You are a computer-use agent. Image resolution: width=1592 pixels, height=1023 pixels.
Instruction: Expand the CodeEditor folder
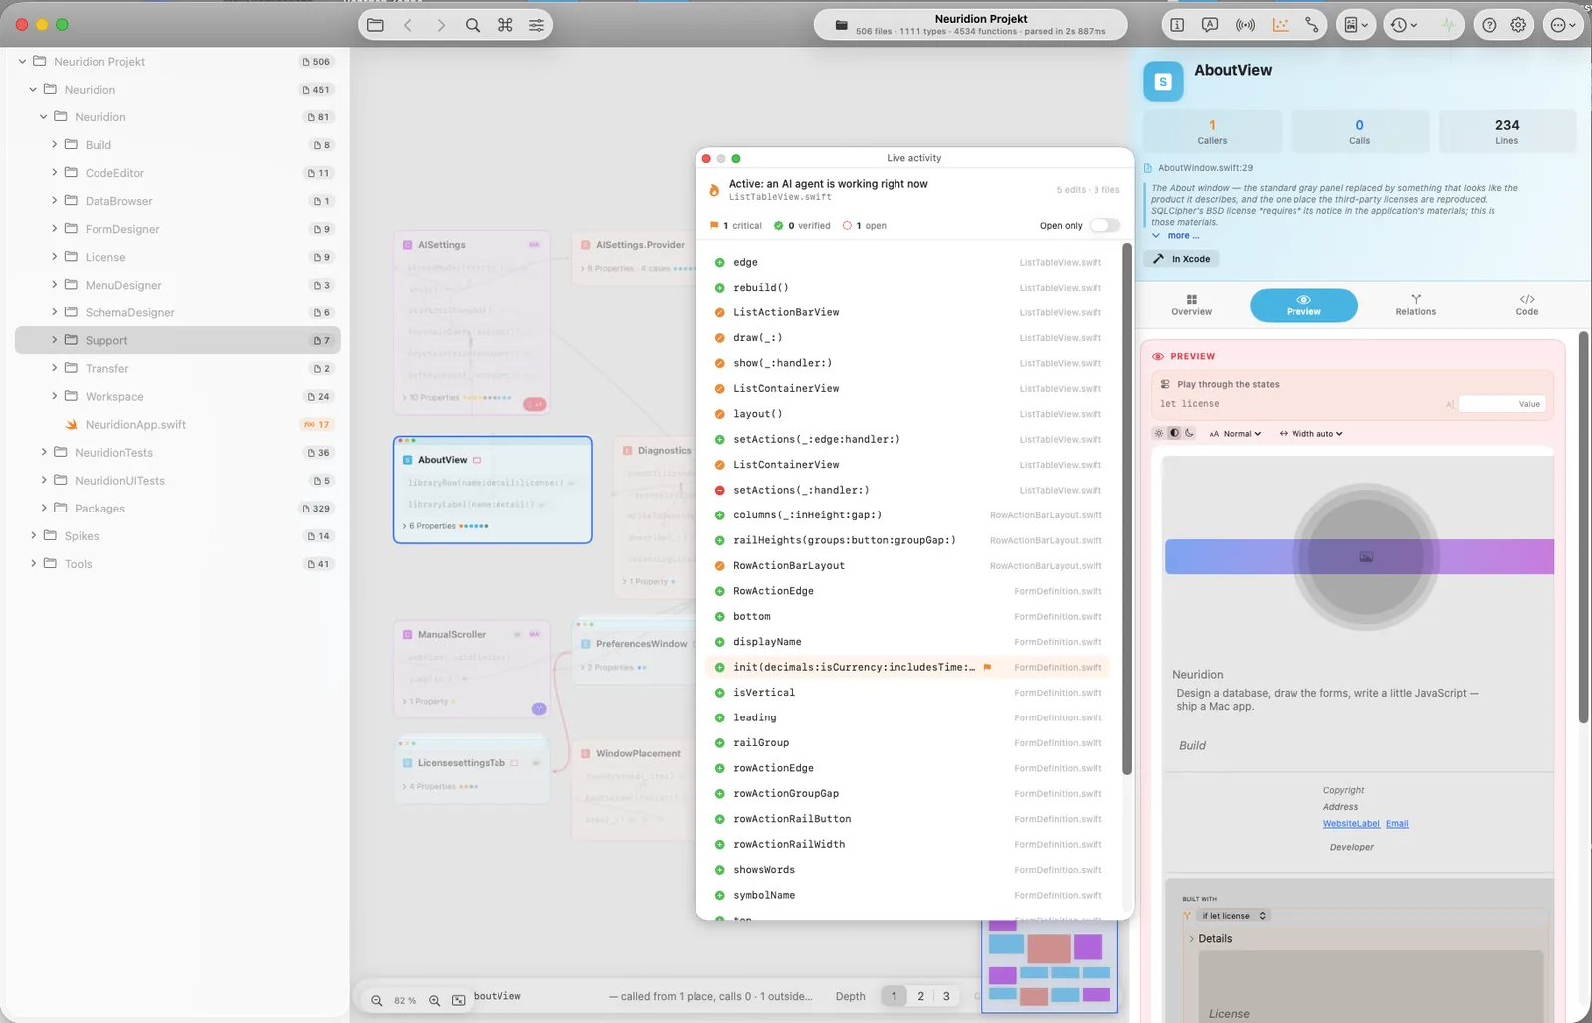[x=54, y=172]
